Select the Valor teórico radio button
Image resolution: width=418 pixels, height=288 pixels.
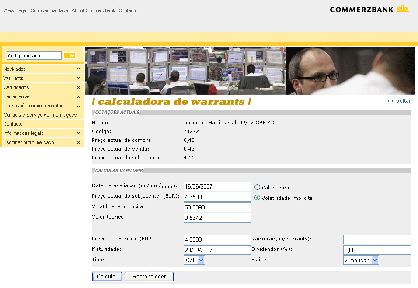point(257,187)
